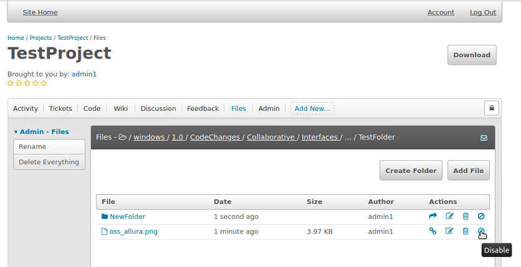This screenshot has height=267, width=521.
Task: Click trash icon for oss_allura.png
Action: coord(466,232)
